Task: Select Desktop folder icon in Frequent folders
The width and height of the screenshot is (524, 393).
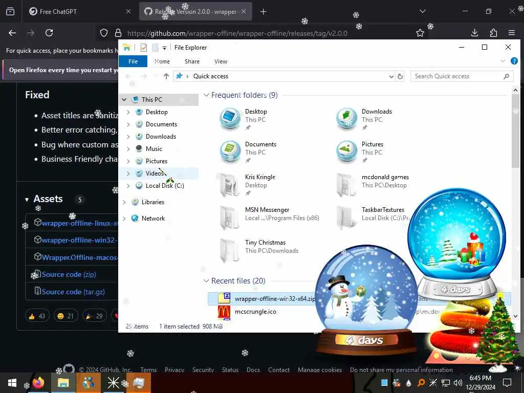Action: click(x=230, y=119)
